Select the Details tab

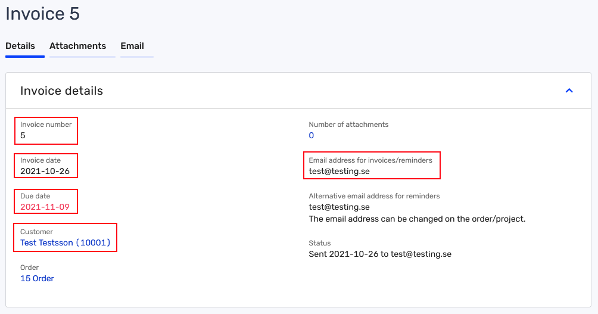pos(20,46)
